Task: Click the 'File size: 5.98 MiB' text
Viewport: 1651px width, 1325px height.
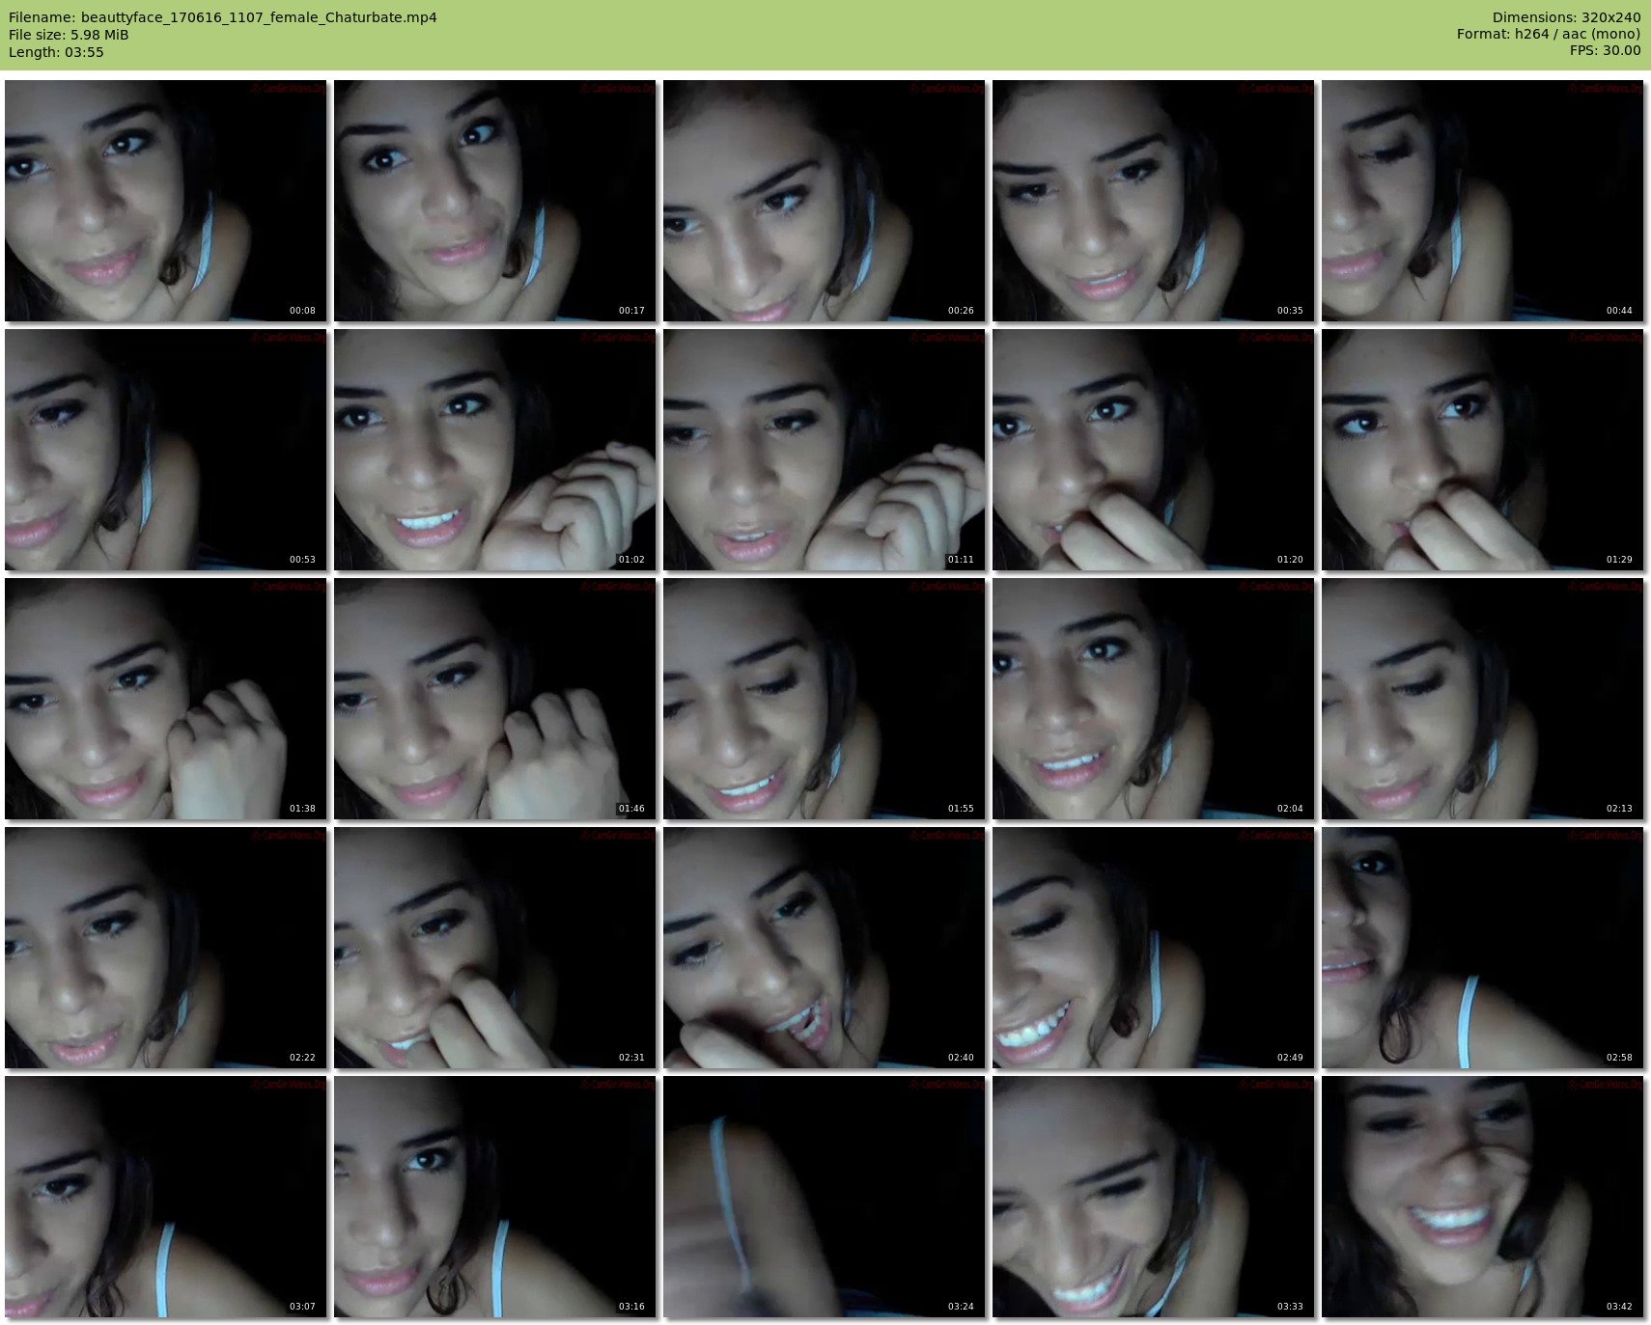Action: coord(69,35)
